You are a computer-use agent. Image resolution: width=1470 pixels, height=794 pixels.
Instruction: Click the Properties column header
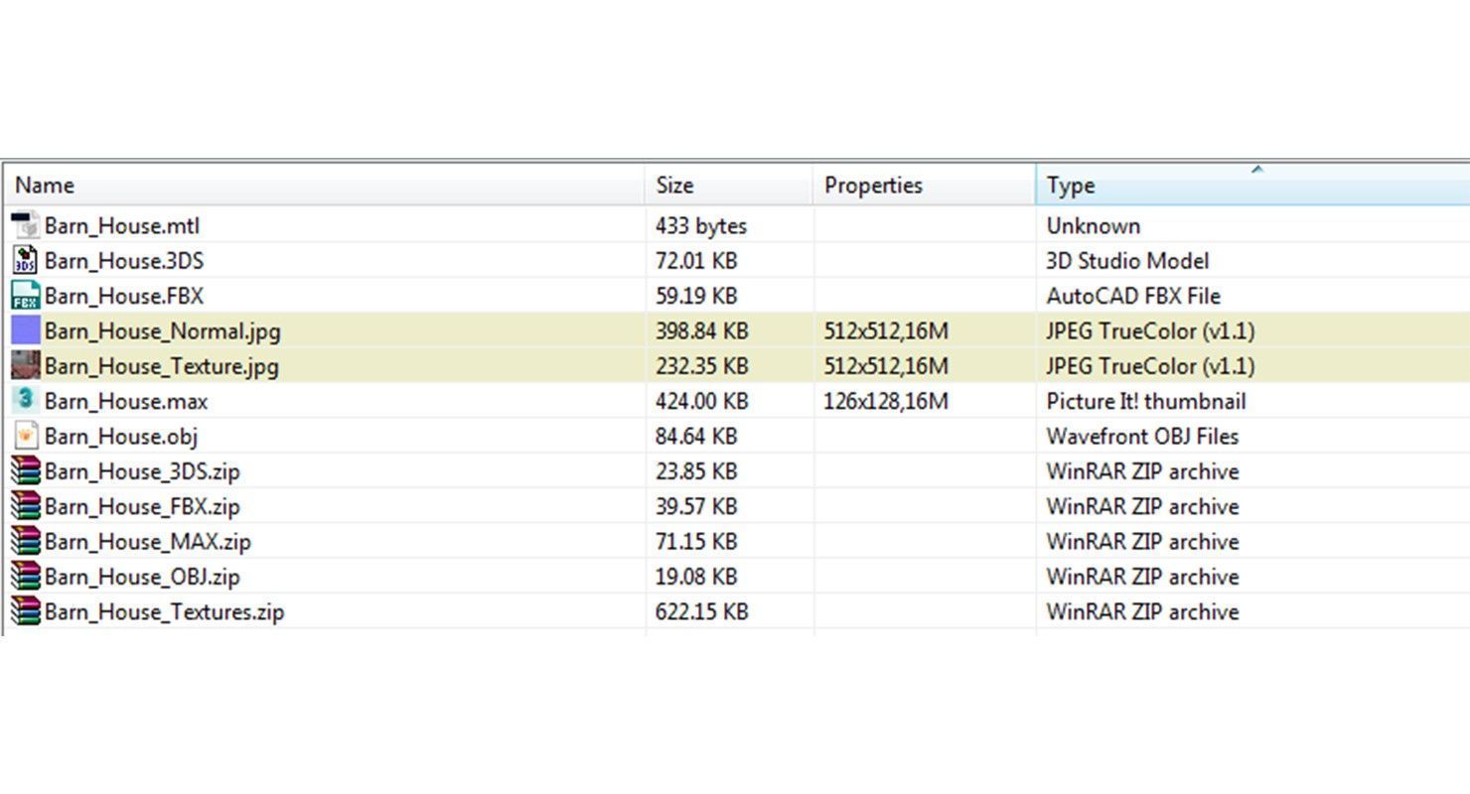873,186
